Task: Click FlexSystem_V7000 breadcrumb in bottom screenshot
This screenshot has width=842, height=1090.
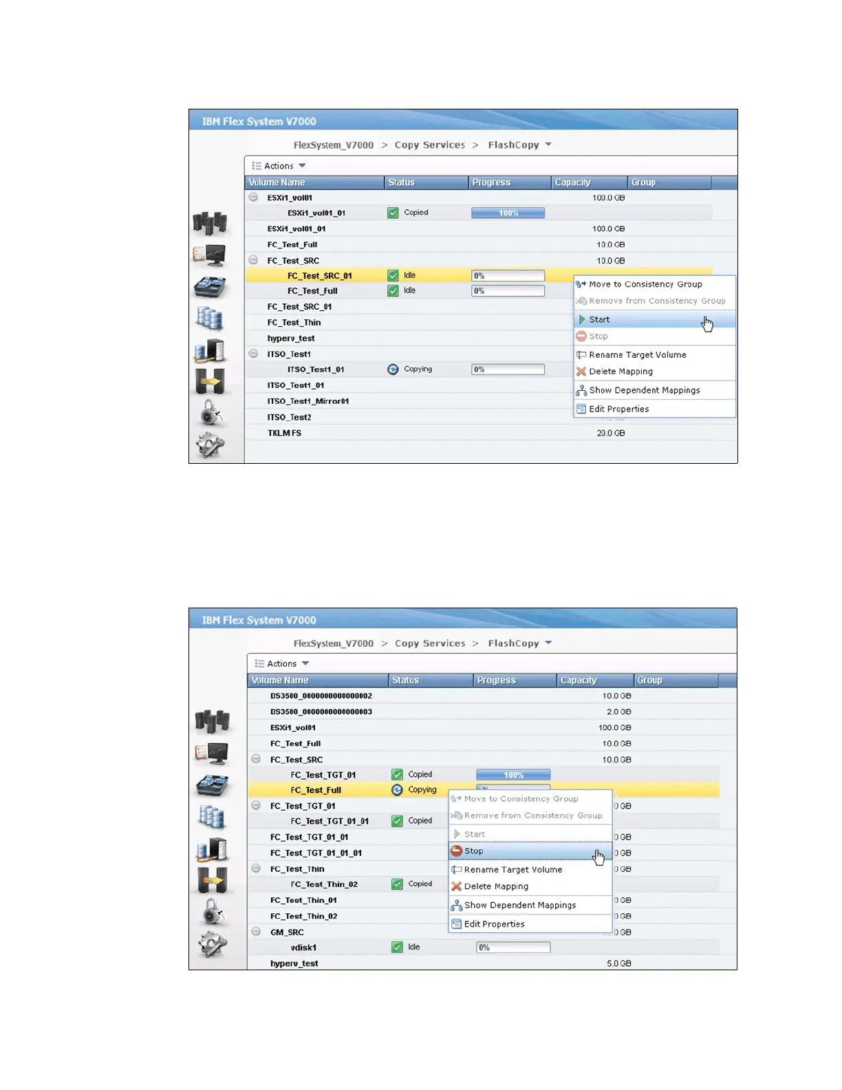Action: click(x=334, y=643)
